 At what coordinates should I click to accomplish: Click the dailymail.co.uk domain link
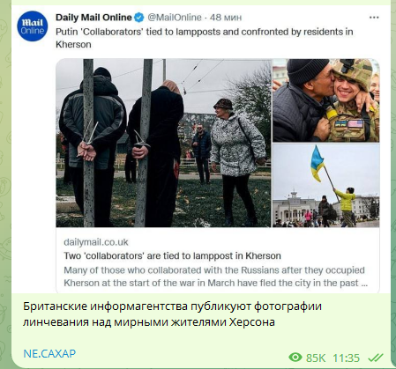pos(96,242)
